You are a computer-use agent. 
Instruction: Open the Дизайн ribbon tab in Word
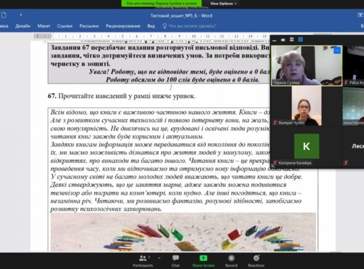tap(23, 26)
